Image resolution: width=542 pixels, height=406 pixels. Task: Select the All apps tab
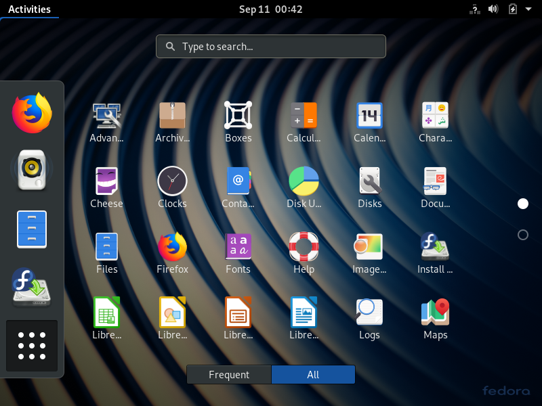(x=313, y=375)
